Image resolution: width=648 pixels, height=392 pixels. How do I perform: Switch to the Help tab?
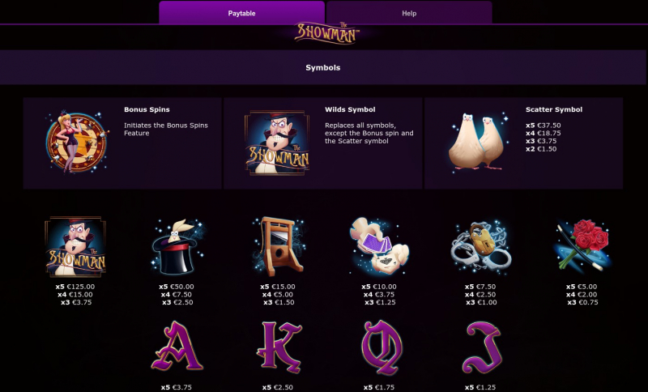tap(409, 13)
